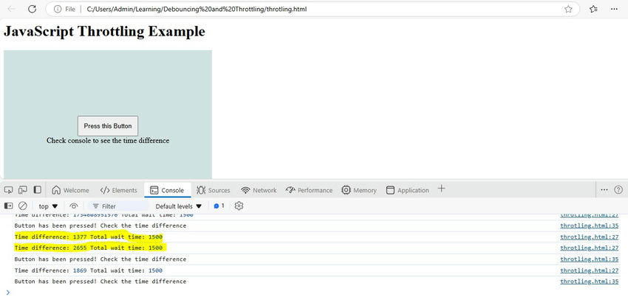Viewport: 628px width, 306px height.
Task: Open DevTools help question icon
Action: click(x=618, y=190)
